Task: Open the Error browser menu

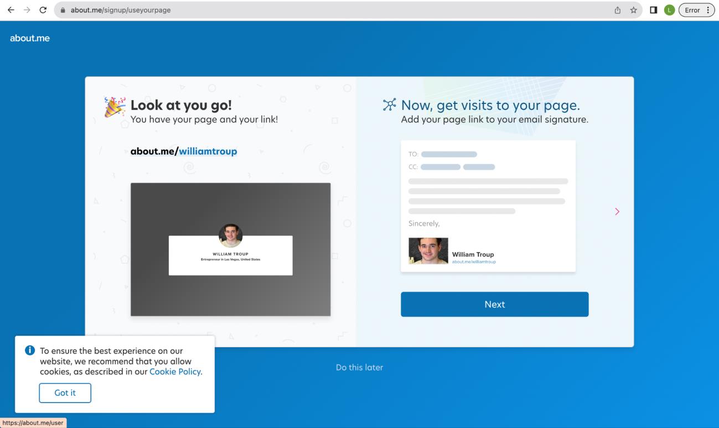Action: (697, 10)
